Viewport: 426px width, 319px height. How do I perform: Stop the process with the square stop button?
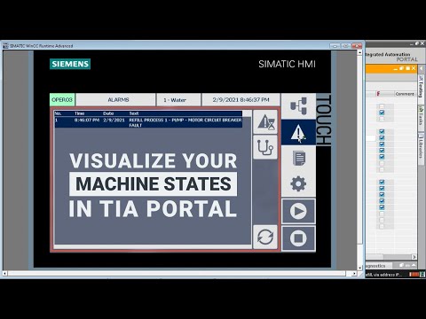(298, 238)
